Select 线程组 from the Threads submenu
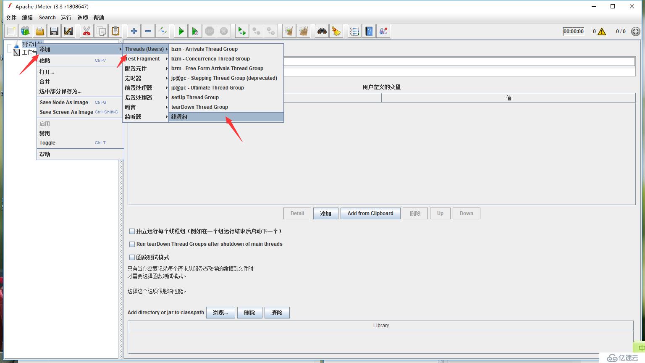 click(226, 117)
